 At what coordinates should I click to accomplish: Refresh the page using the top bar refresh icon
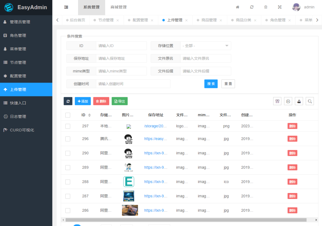(252, 7)
